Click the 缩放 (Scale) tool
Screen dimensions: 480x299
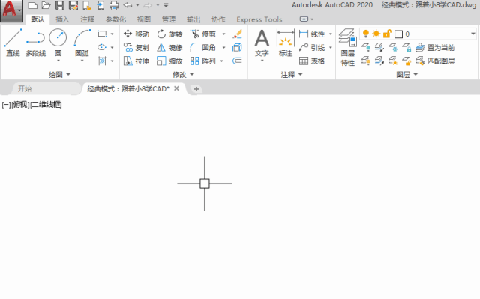point(170,61)
